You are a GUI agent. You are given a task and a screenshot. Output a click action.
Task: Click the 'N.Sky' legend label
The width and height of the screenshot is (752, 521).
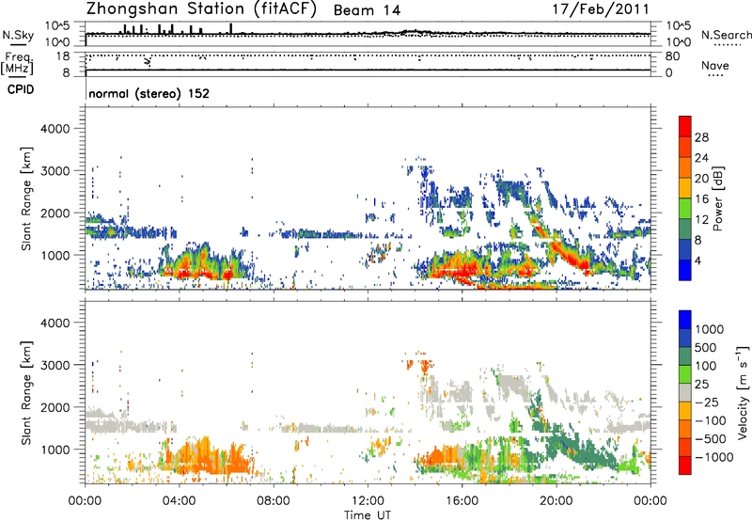click(x=18, y=35)
